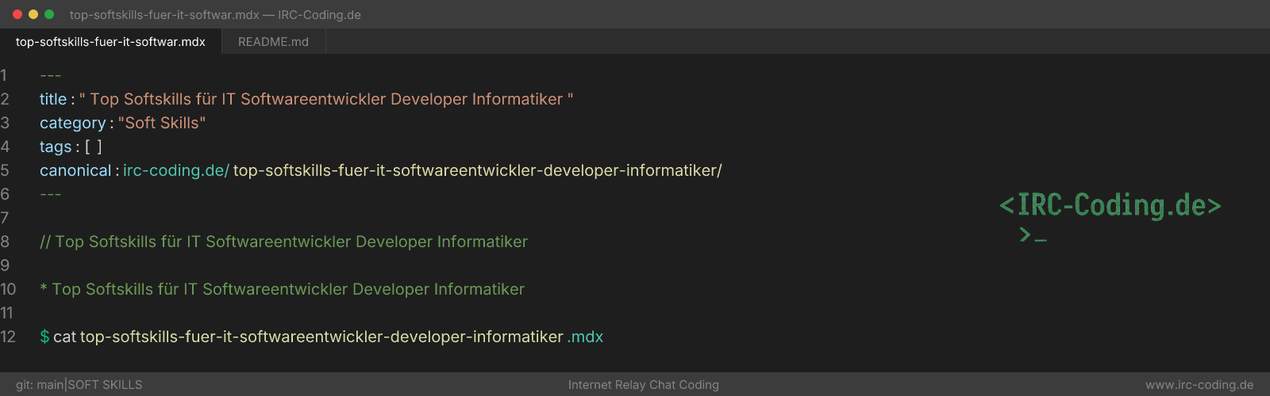This screenshot has width=1270, height=396.
Task: Click the empty brackets after tags
Action: [x=94, y=147]
